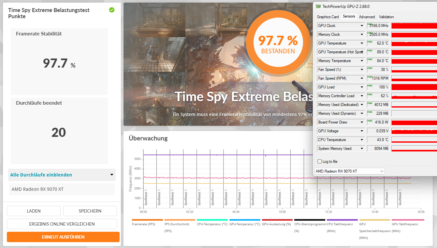Open the Memory Used (Dedicated) dropdown
The height and width of the screenshot is (248, 437).
361,105
